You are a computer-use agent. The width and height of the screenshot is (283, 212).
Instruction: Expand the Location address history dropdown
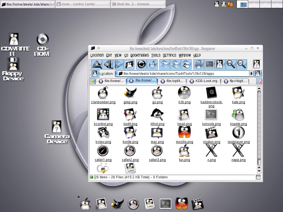251,73
